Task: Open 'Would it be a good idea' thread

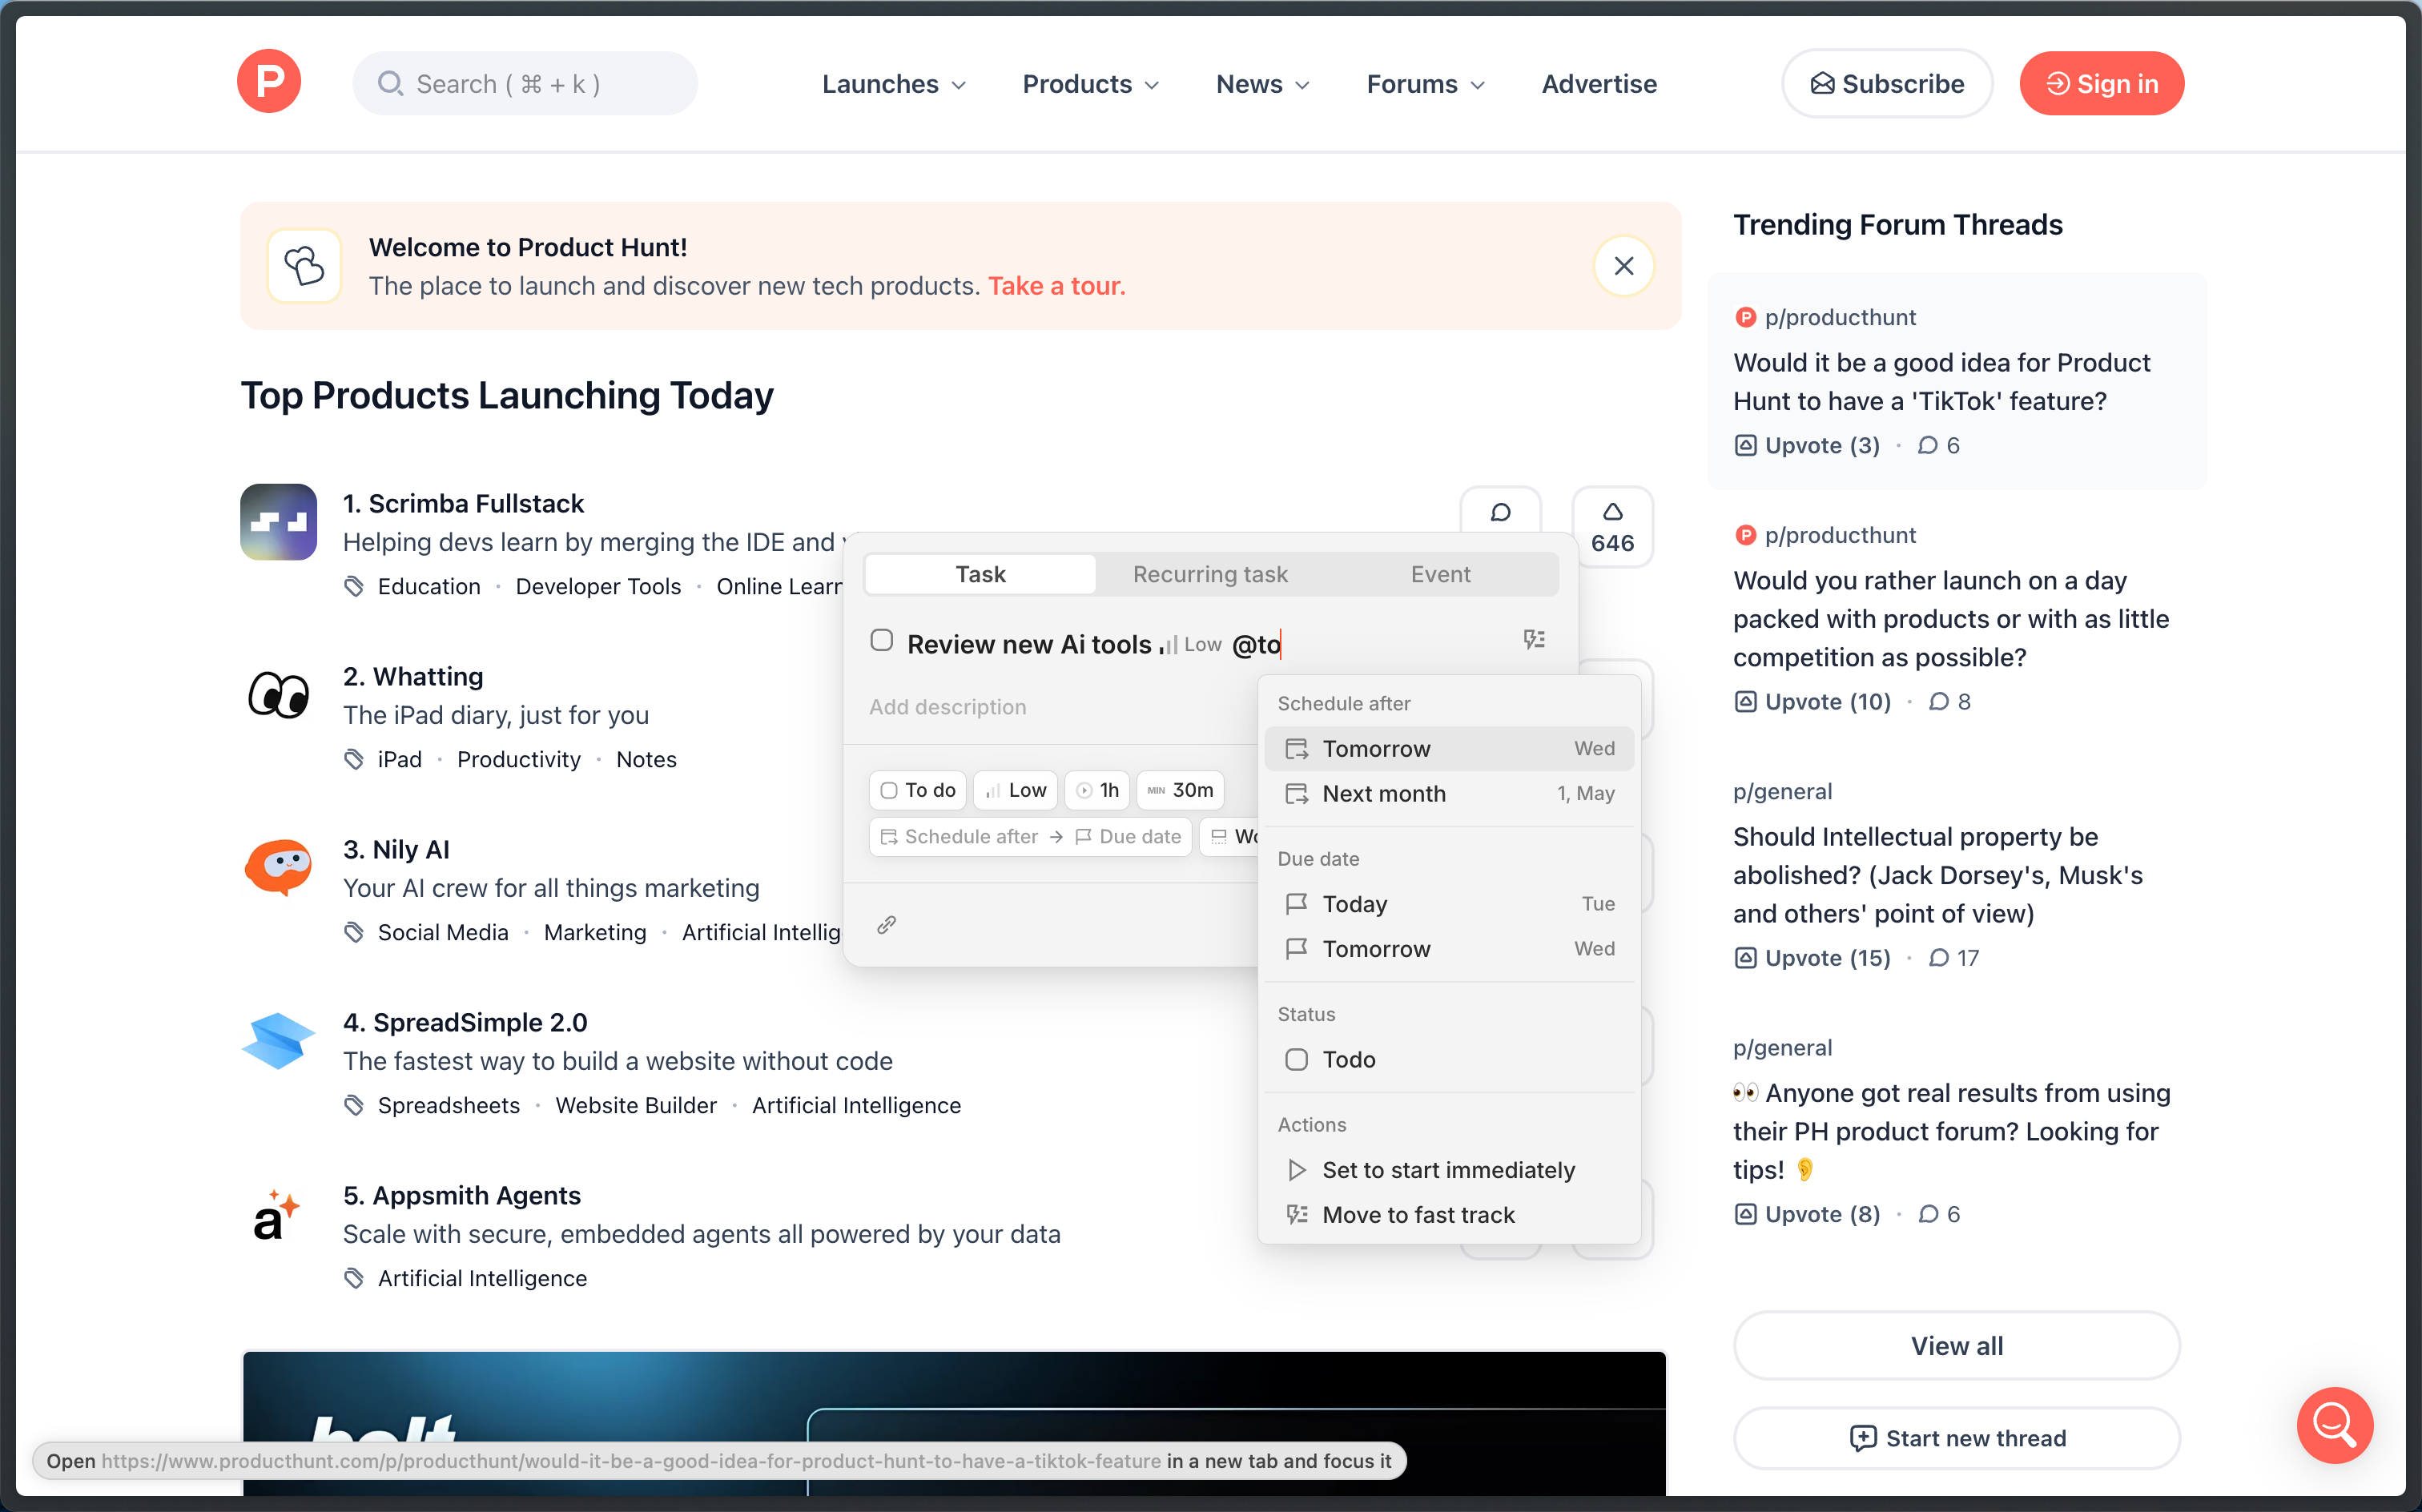Action: click(1941, 382)
